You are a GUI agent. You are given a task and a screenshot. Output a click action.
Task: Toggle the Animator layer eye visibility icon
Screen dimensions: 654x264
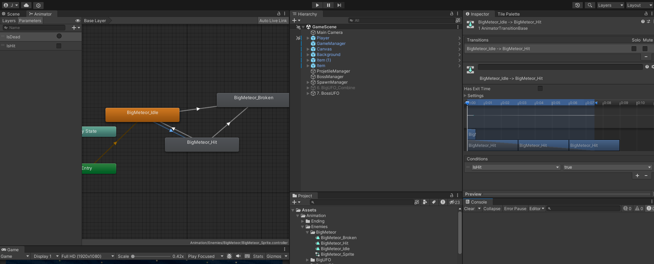point(78,21)
